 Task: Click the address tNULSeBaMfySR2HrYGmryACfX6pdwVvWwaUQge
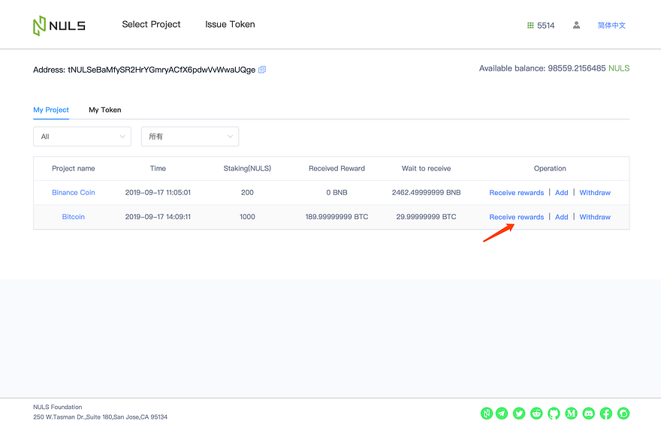(161, 70)
